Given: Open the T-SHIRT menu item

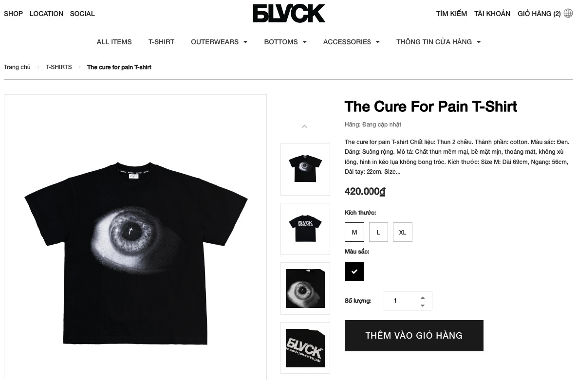Looking at the screenshot, I should (x=161, y=42).
